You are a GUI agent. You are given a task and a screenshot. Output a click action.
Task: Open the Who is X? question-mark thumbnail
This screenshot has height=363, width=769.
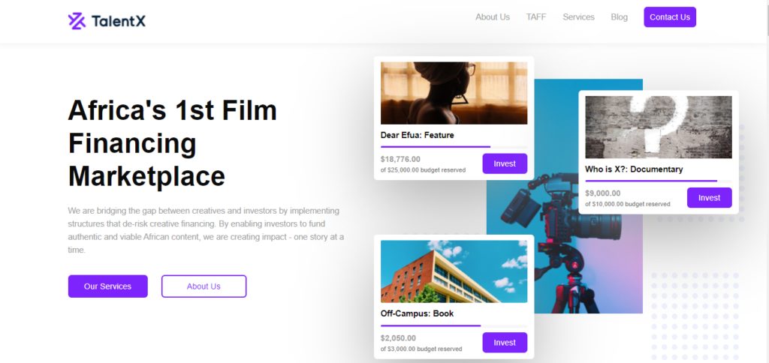(658, 127)
